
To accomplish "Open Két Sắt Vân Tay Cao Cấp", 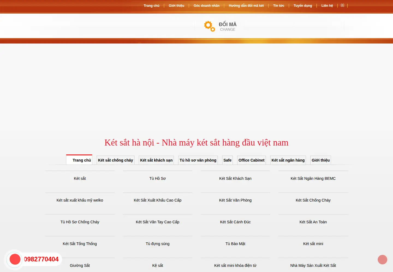I will pos(157,222).
